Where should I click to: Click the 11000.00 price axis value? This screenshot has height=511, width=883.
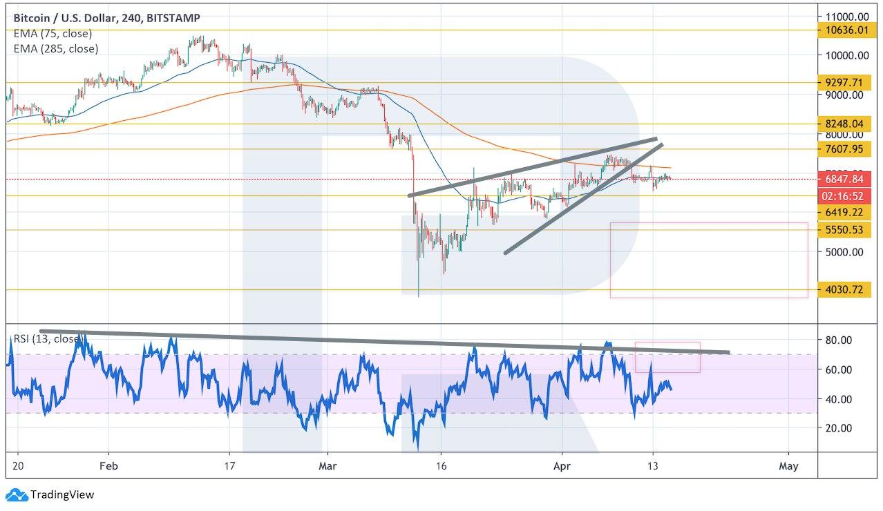click(847, 16)
